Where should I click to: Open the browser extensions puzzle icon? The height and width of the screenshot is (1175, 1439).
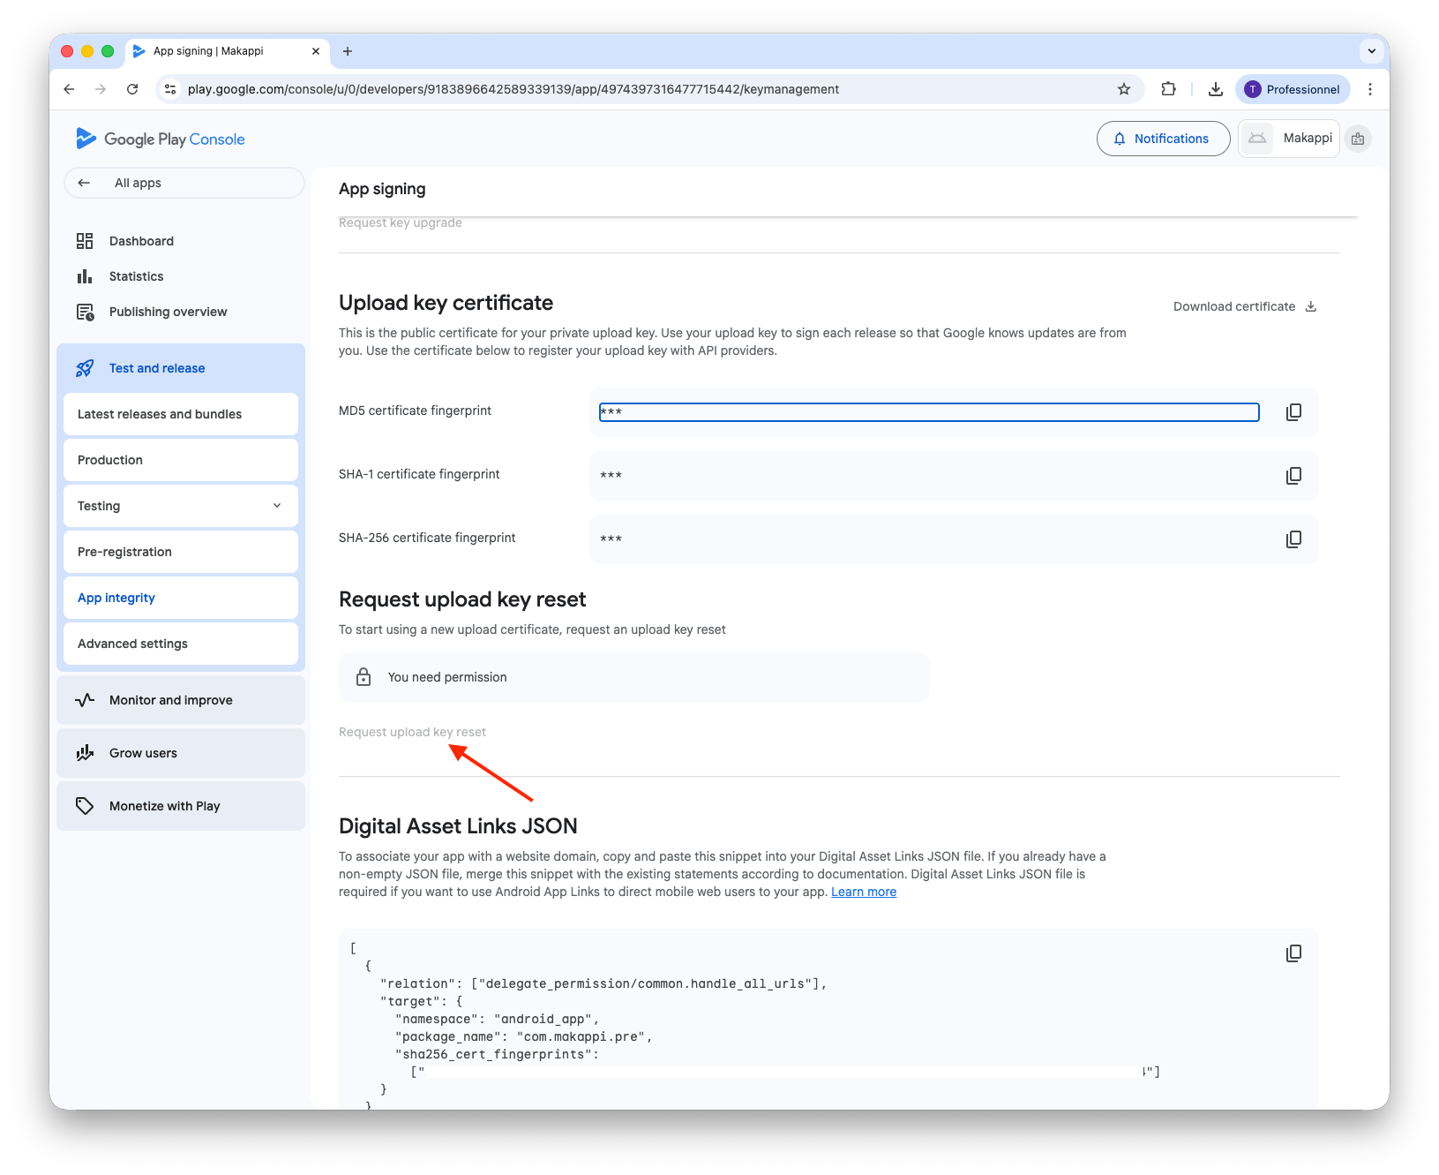click(x=1169, y=89)
